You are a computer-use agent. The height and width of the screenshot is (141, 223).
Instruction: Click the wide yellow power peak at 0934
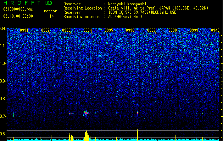(x=87, y=135)
